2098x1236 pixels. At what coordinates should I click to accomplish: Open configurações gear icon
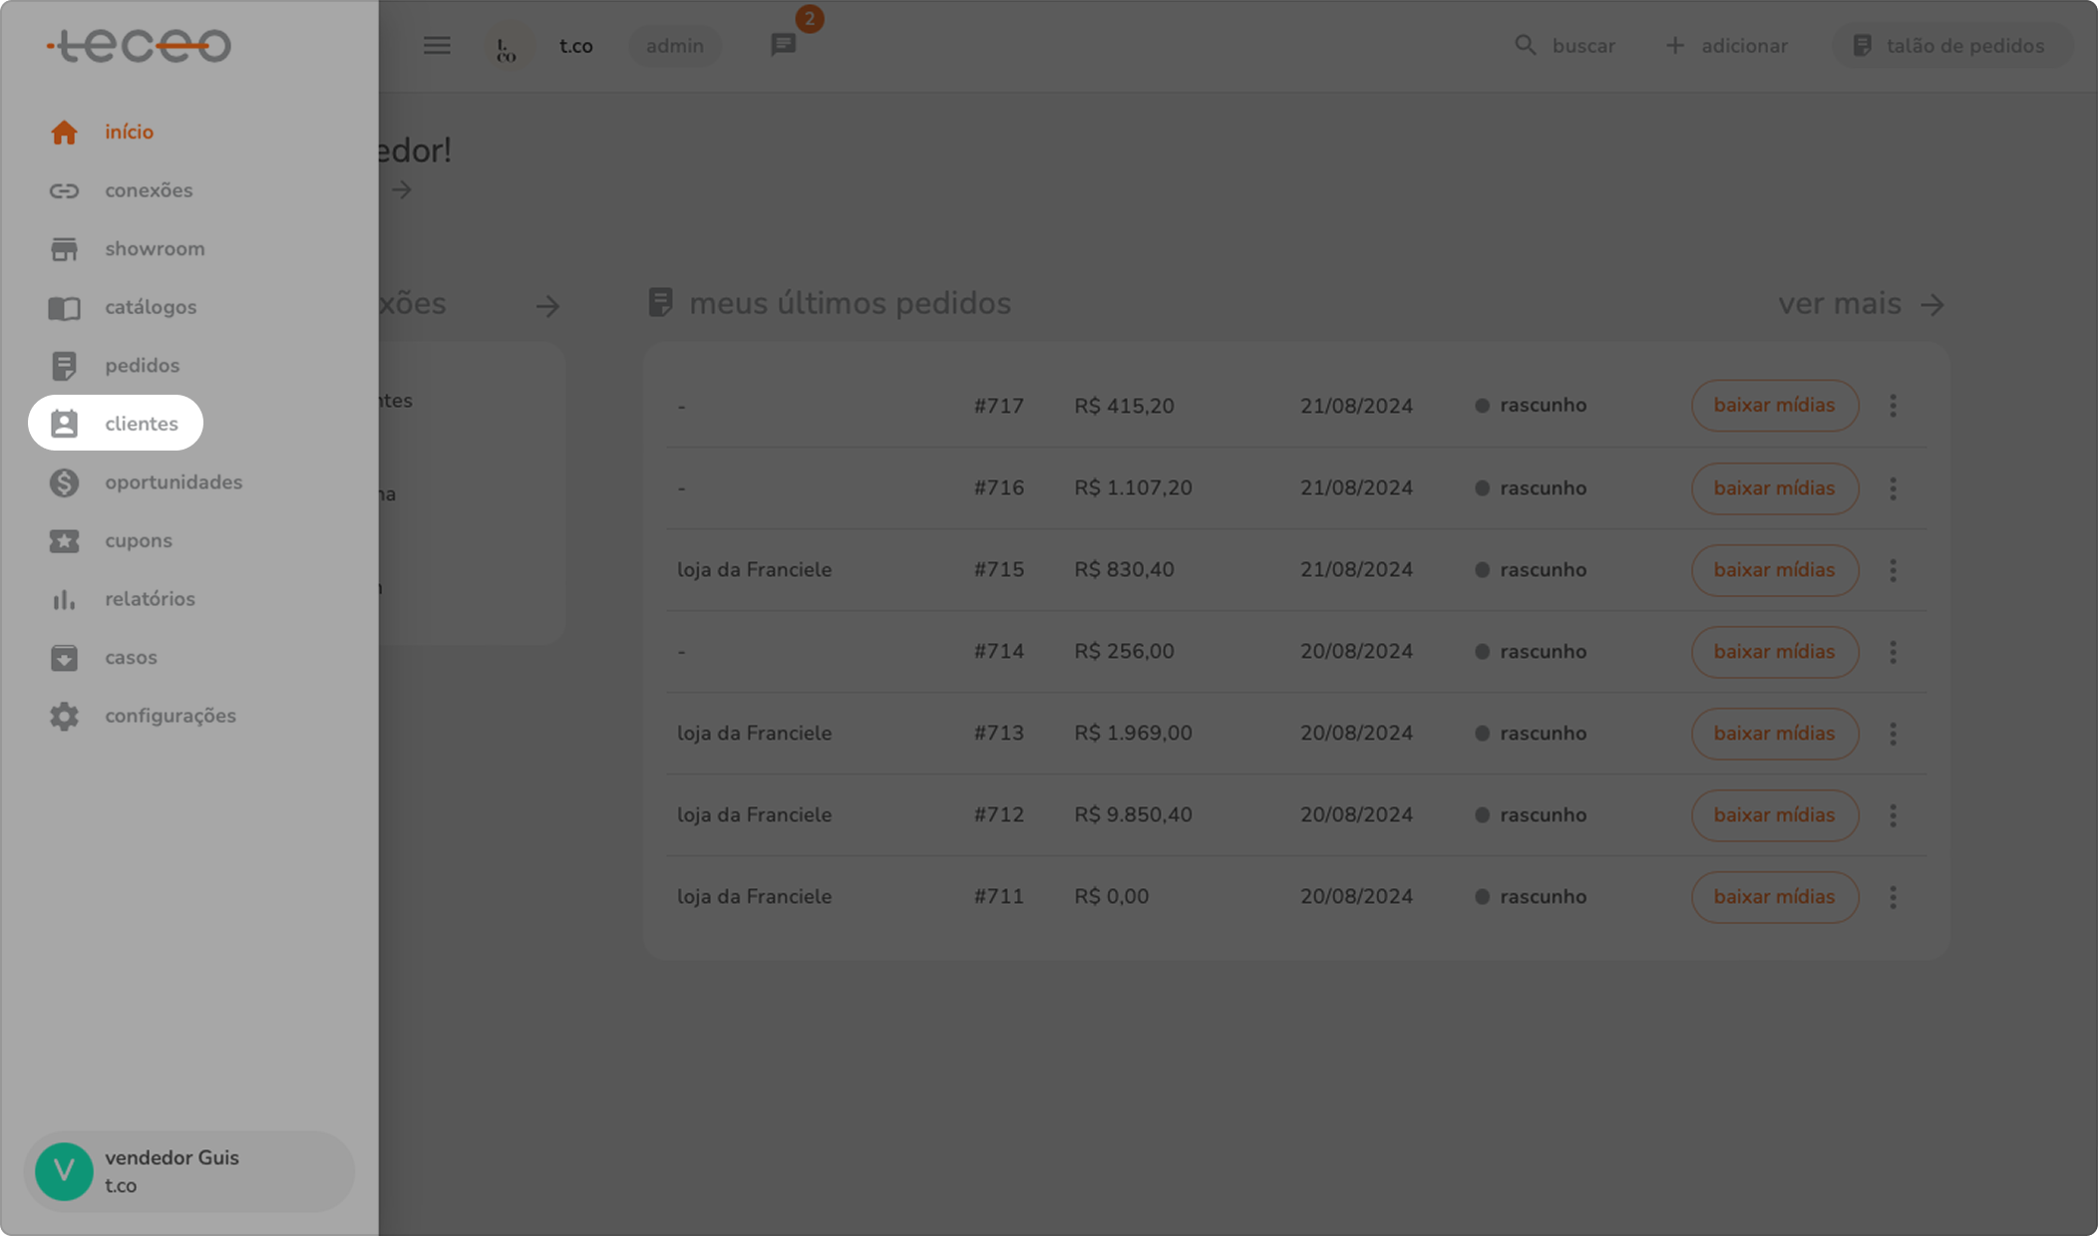64,716
